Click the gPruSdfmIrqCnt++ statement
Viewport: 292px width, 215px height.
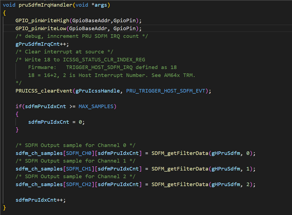(42, 44)
